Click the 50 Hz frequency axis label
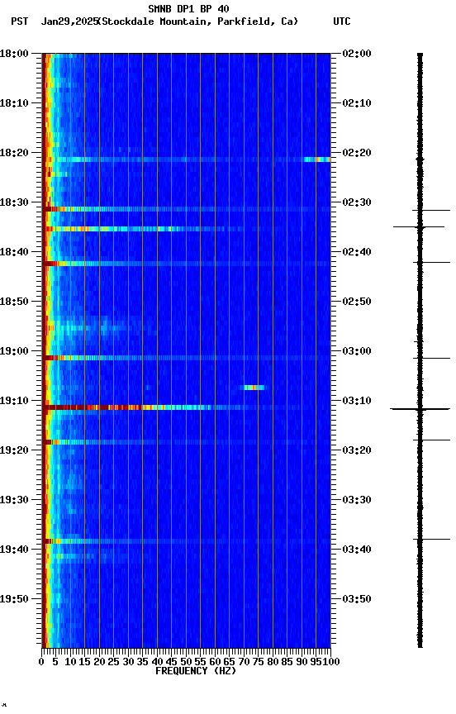This screenshot has width=456, height=714. (x=186, y=662)
